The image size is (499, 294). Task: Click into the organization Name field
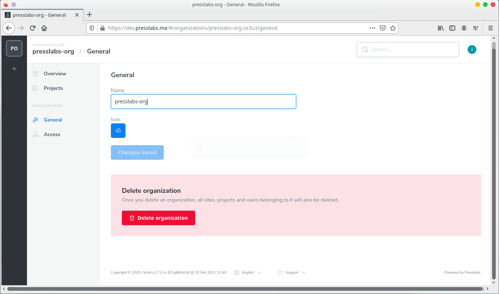204,102
